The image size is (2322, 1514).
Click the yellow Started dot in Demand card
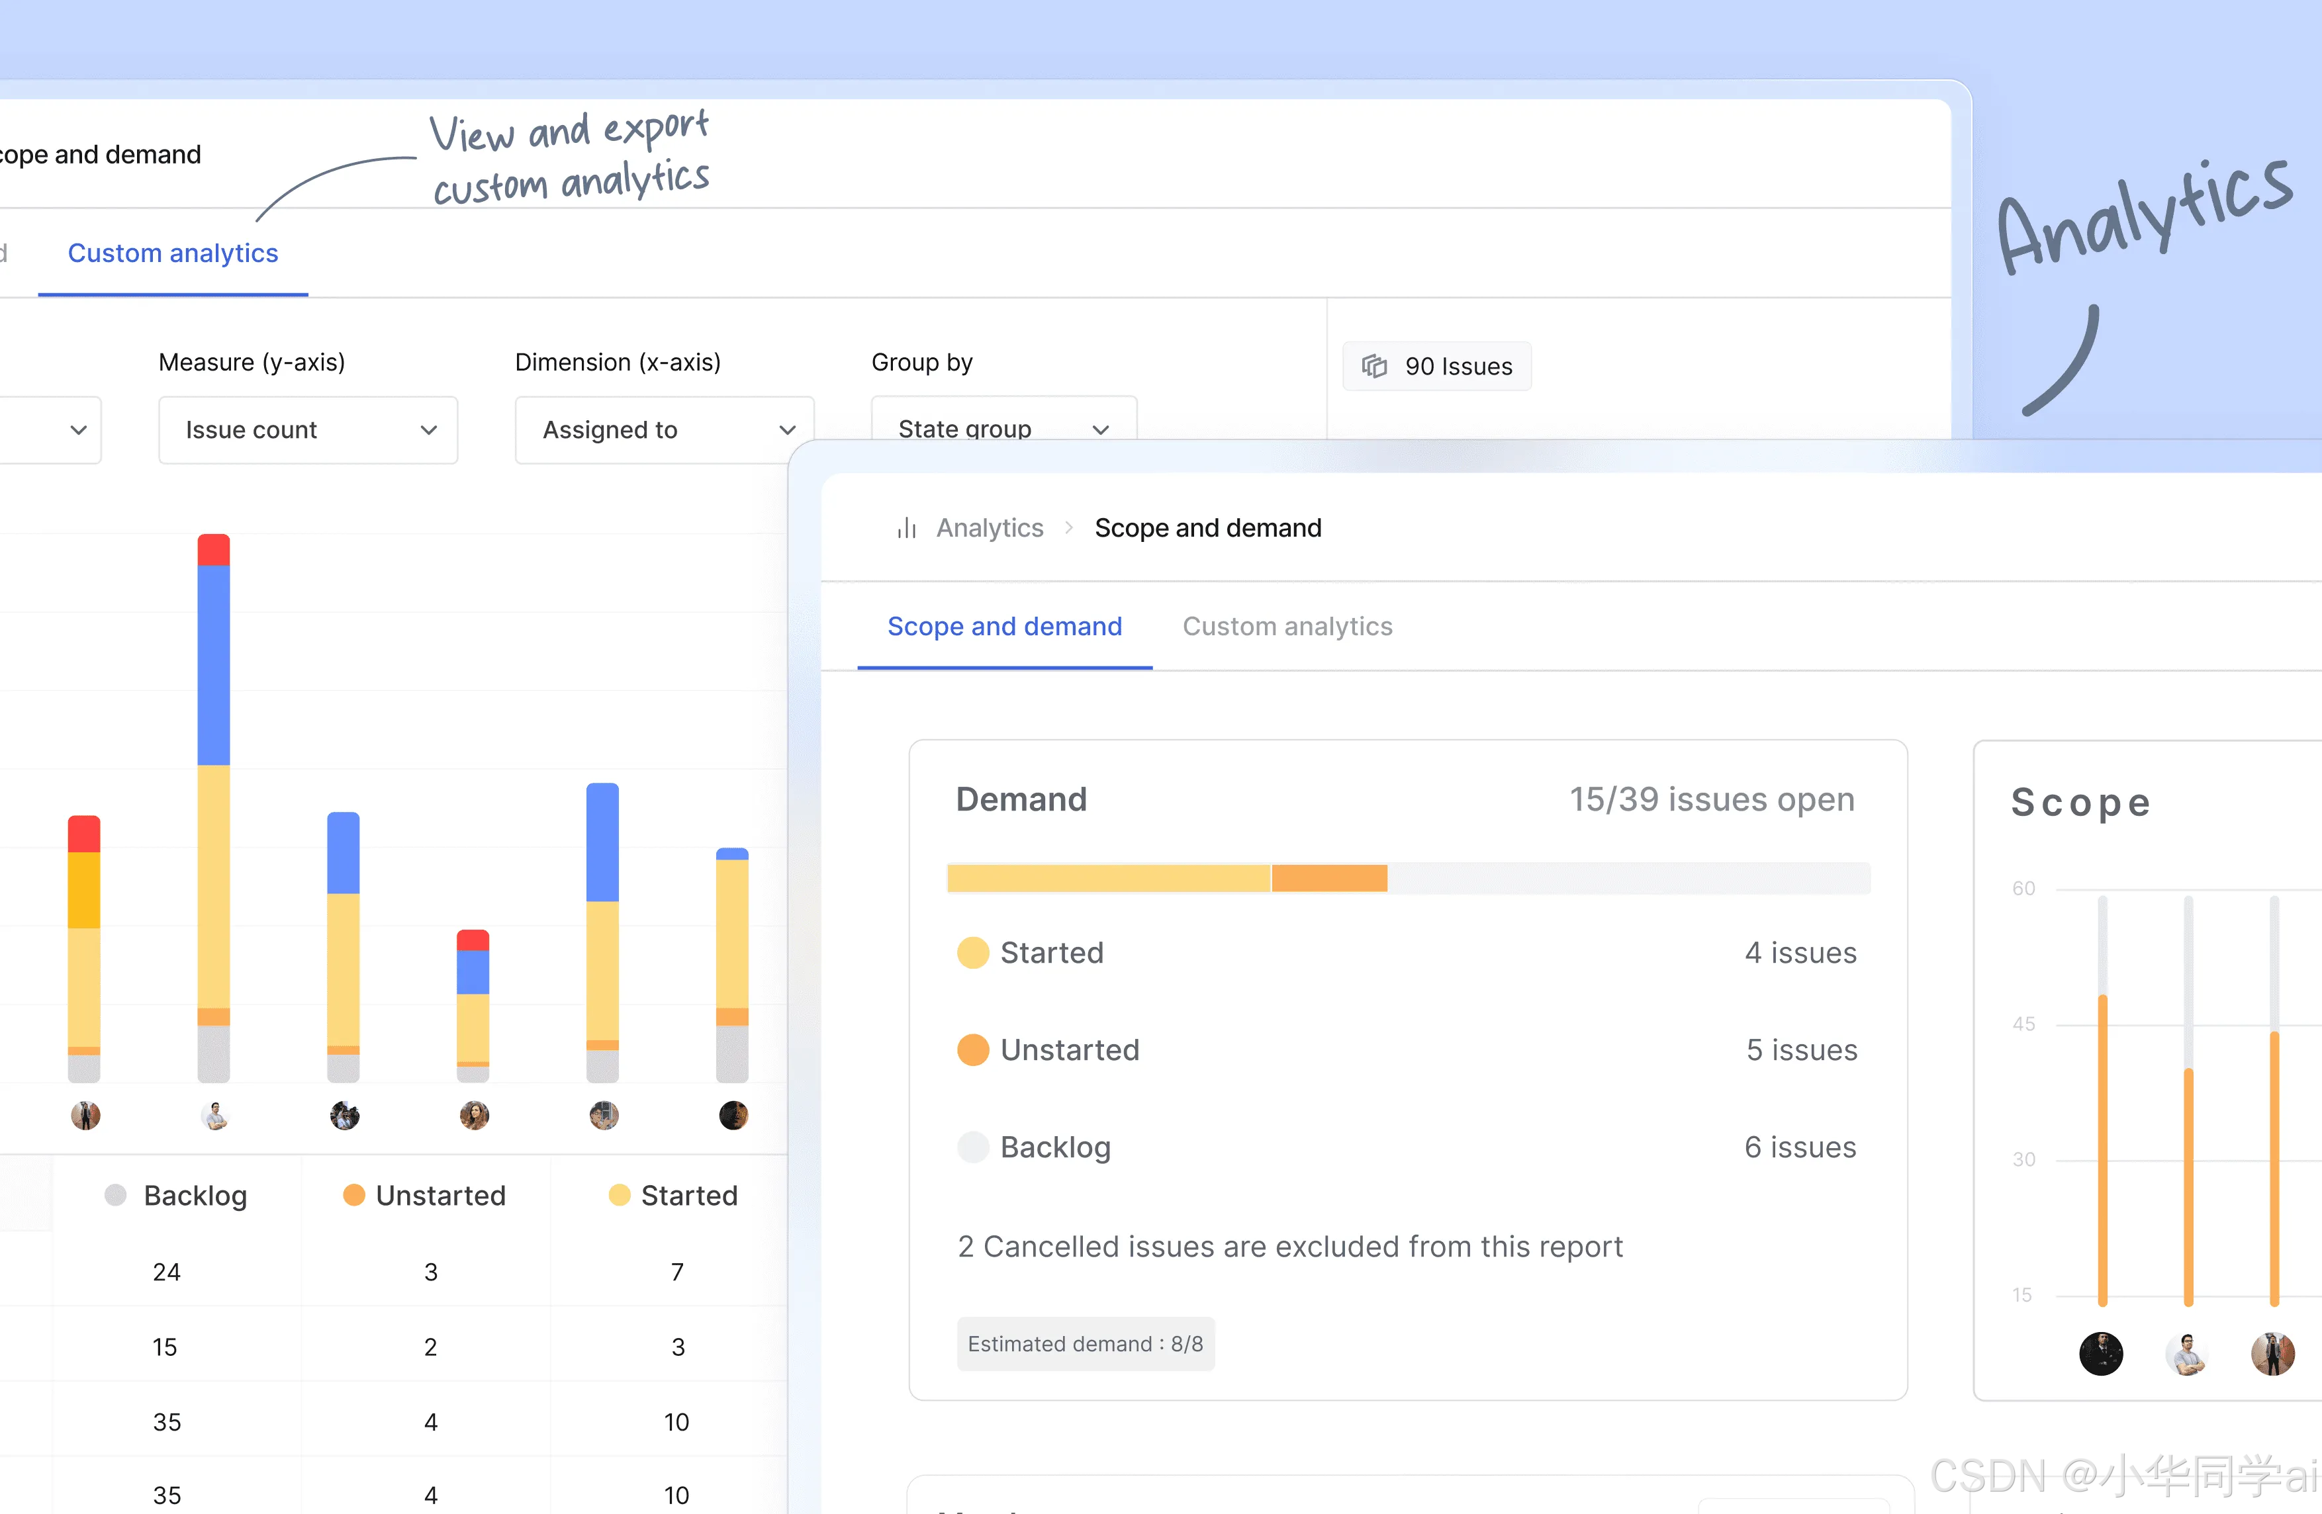pyautogui.click(x=973, y=952)
